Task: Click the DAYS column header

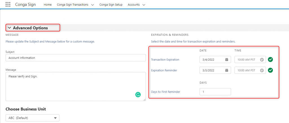Action: [203, 83]
